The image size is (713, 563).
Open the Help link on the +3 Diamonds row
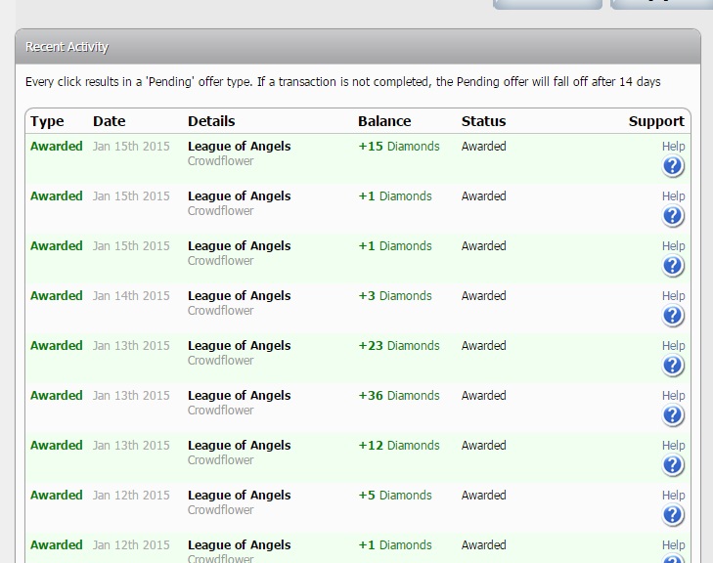673,296
